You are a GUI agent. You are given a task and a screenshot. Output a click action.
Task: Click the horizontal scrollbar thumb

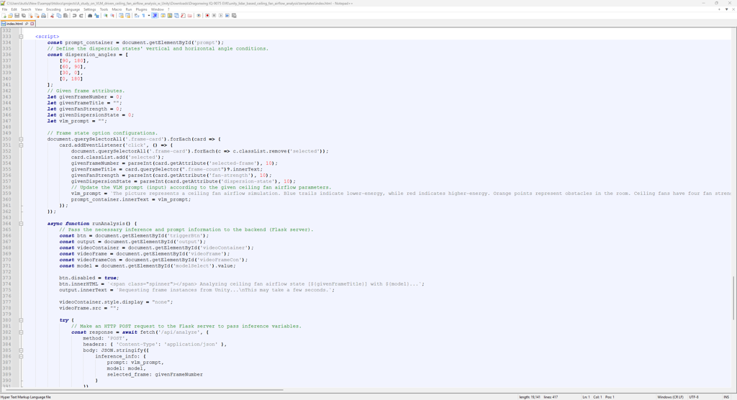coord(145,390)
